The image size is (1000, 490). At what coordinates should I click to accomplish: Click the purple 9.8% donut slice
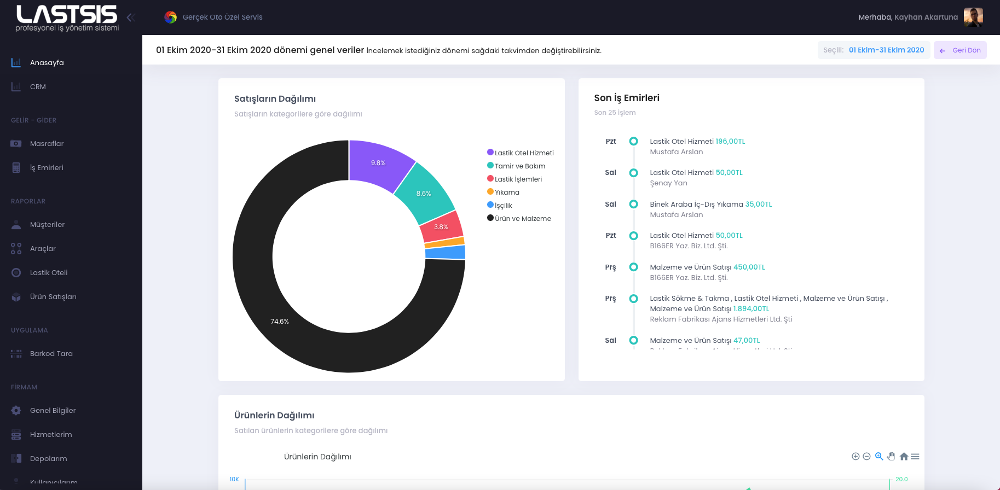379,162
